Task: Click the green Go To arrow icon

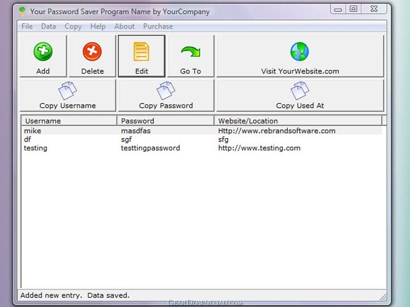Action: click(190, 52)
